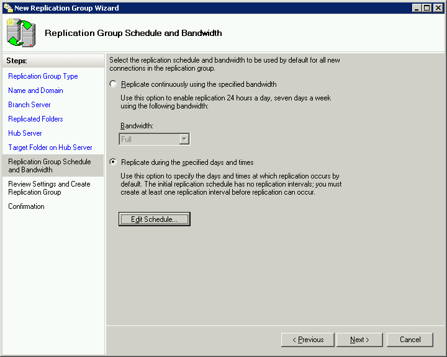Viewport: 447px width, 357px height.
Task: Close the wizard using the title bar X
Action: coord(437,8)
